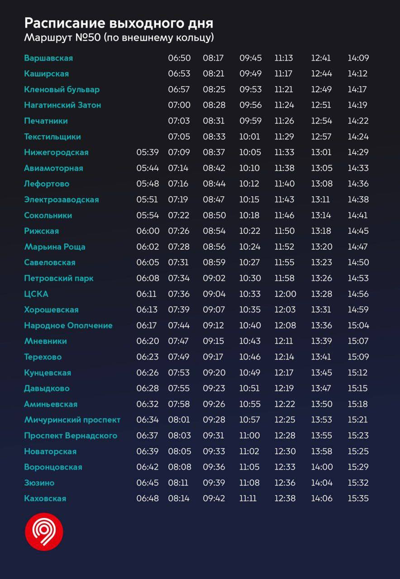Click the Кленовый бульвар station name
Image resolution: width=400 pixels, height=579 pixels.
(62, 90)
